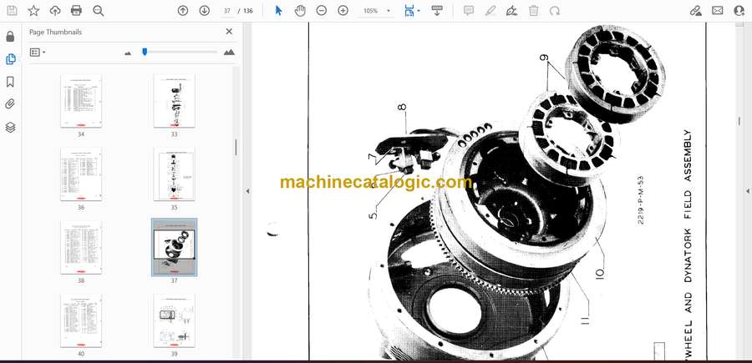
Task: Expand the right tools pane arrow
Action: pos(747,191)
